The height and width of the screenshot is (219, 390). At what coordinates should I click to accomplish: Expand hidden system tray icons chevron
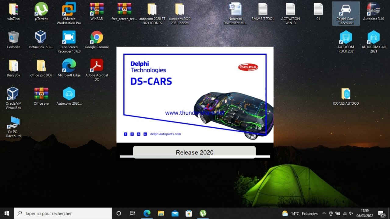(324, 213)
